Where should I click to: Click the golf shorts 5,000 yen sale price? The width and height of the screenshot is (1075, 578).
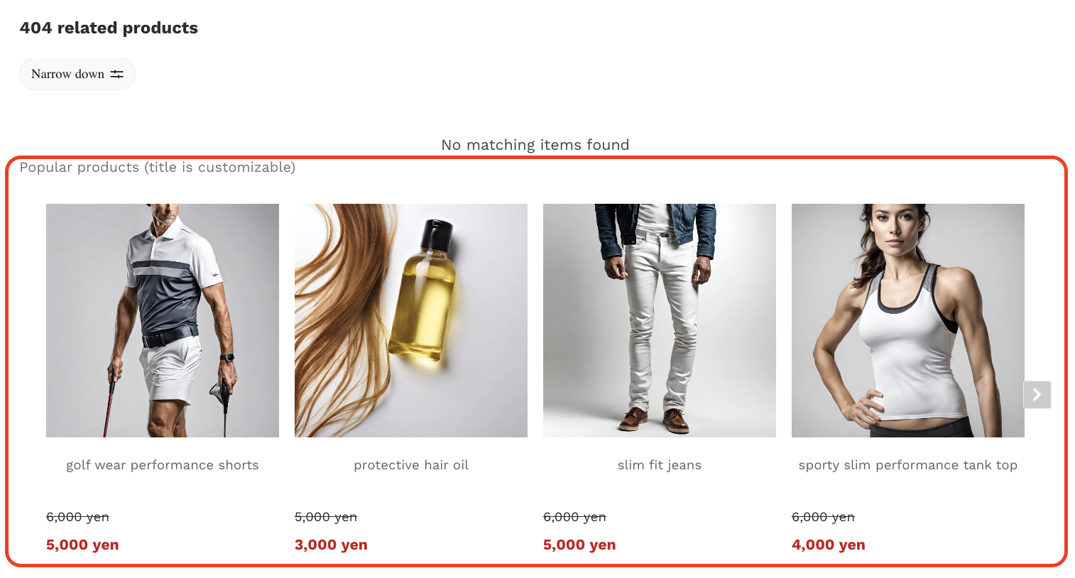82,545
